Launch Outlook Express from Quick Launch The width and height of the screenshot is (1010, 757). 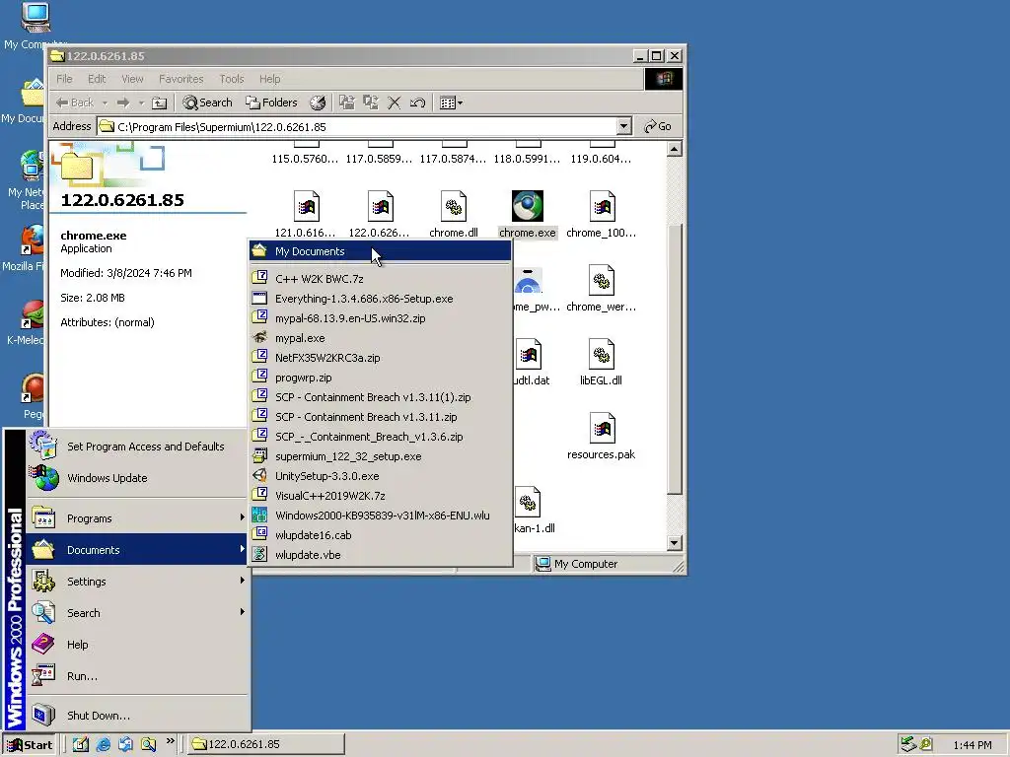(x=125, y=744)
